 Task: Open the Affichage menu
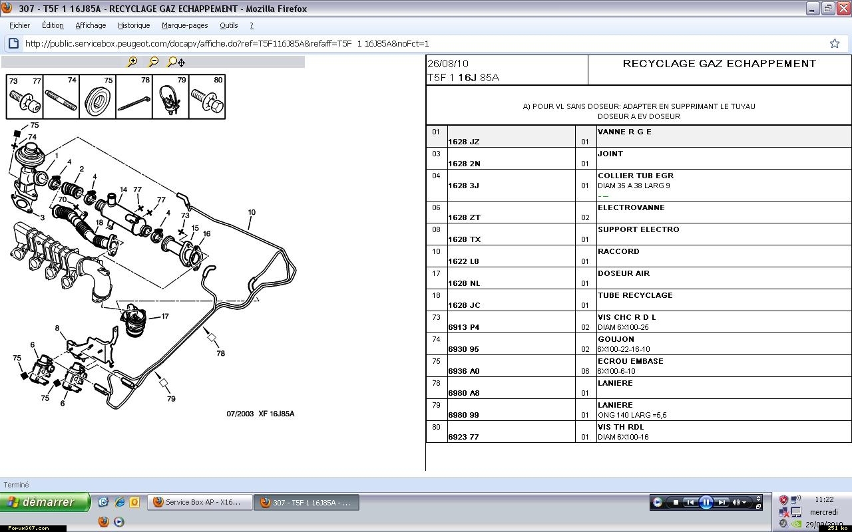point(91,25)
